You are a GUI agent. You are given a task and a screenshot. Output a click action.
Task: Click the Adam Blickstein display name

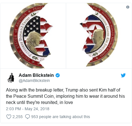[36, 75]
